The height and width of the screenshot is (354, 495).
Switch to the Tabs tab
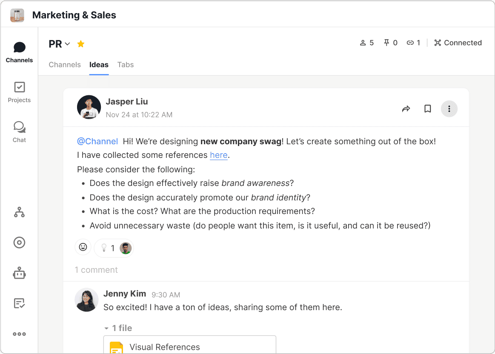click(126, 65)
